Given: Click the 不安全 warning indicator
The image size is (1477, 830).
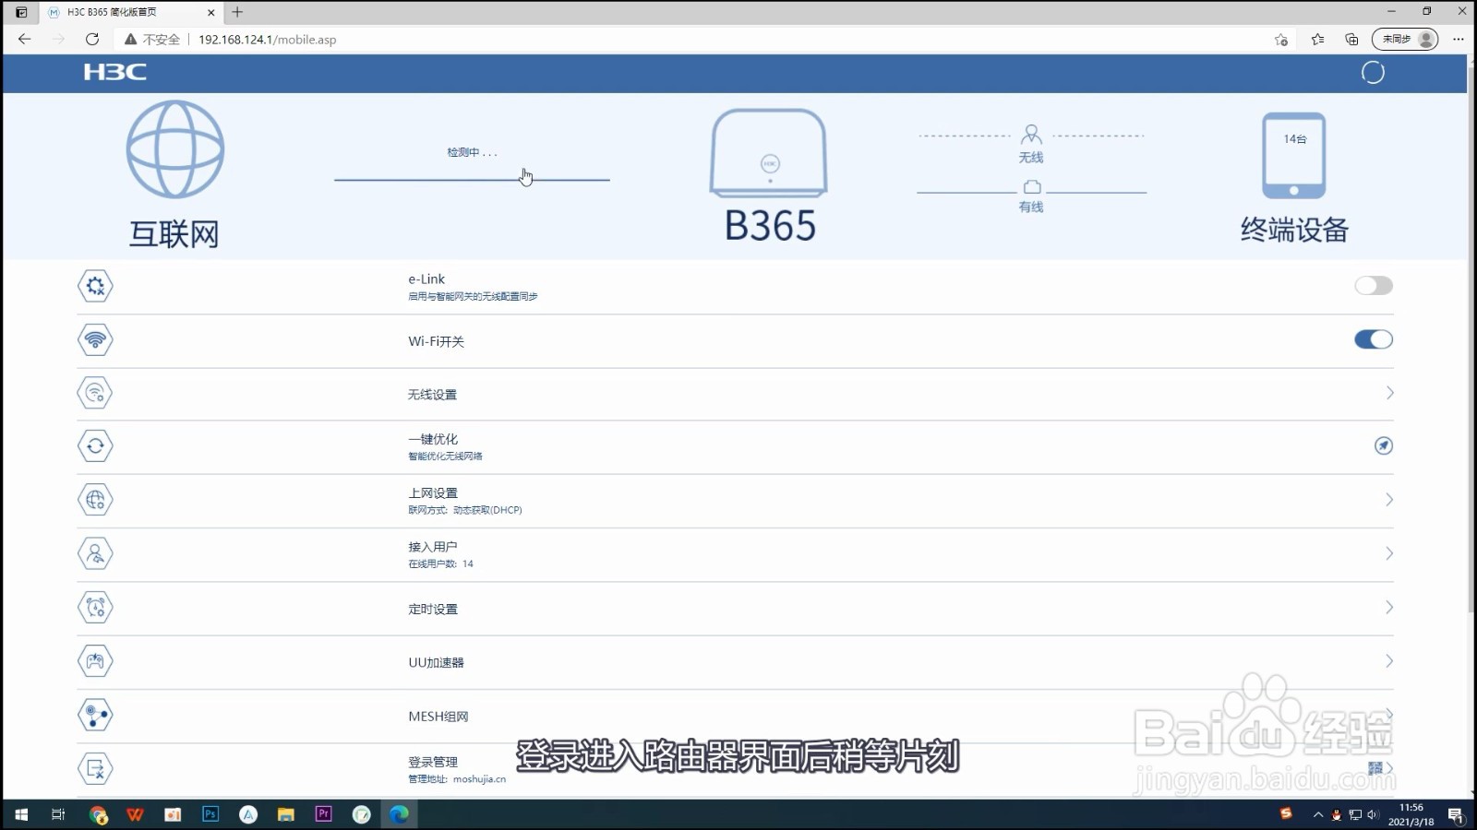Looking at the screenshot, I should 152,40.
